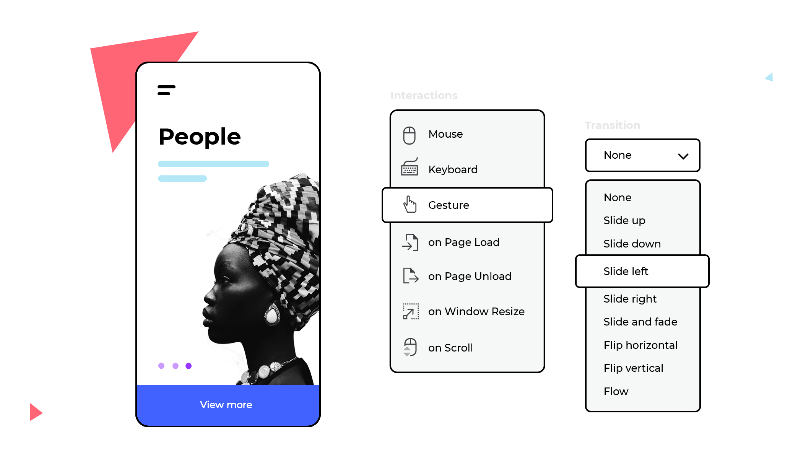
Task: Select the on Scroll trigger
Action: click(452, 348)
